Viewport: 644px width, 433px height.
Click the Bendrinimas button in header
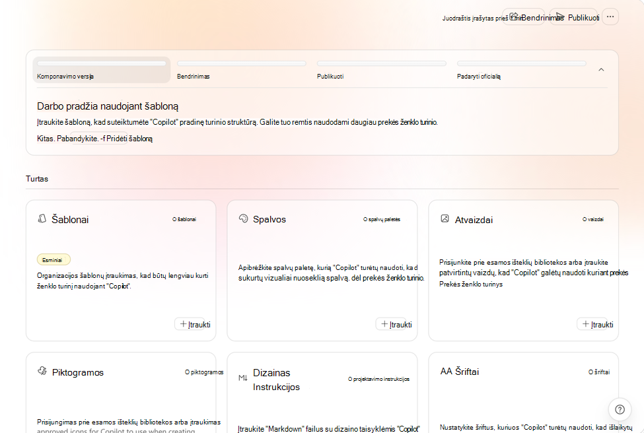[524, 17]
